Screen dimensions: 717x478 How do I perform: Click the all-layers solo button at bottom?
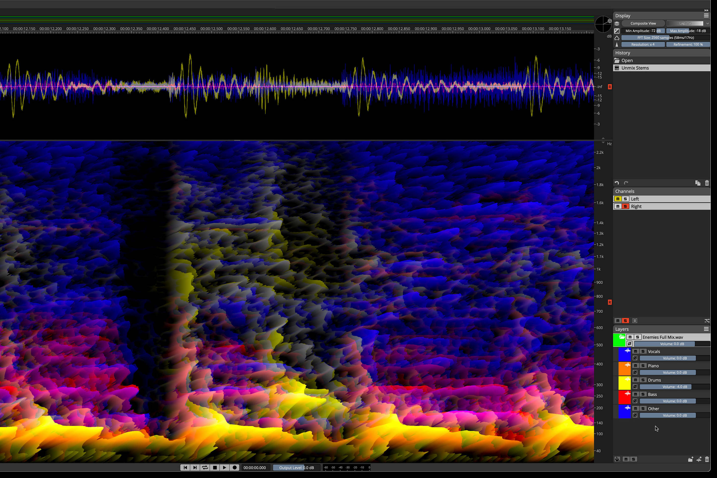tap(634, 459)
